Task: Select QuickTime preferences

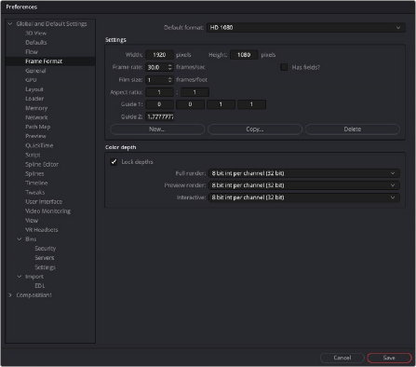Action: [x=39, y=145]
